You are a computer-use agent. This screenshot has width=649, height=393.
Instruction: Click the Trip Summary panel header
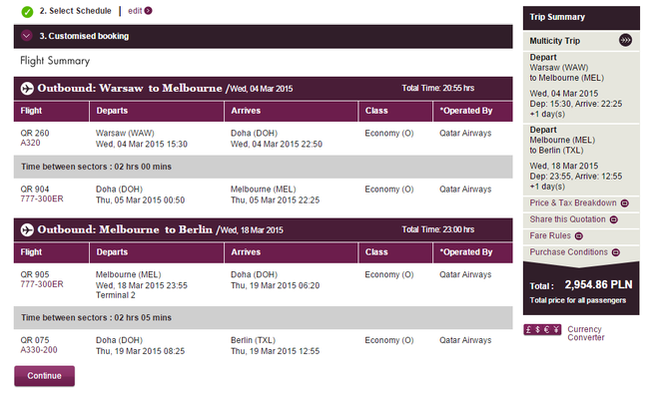(581, 17)
